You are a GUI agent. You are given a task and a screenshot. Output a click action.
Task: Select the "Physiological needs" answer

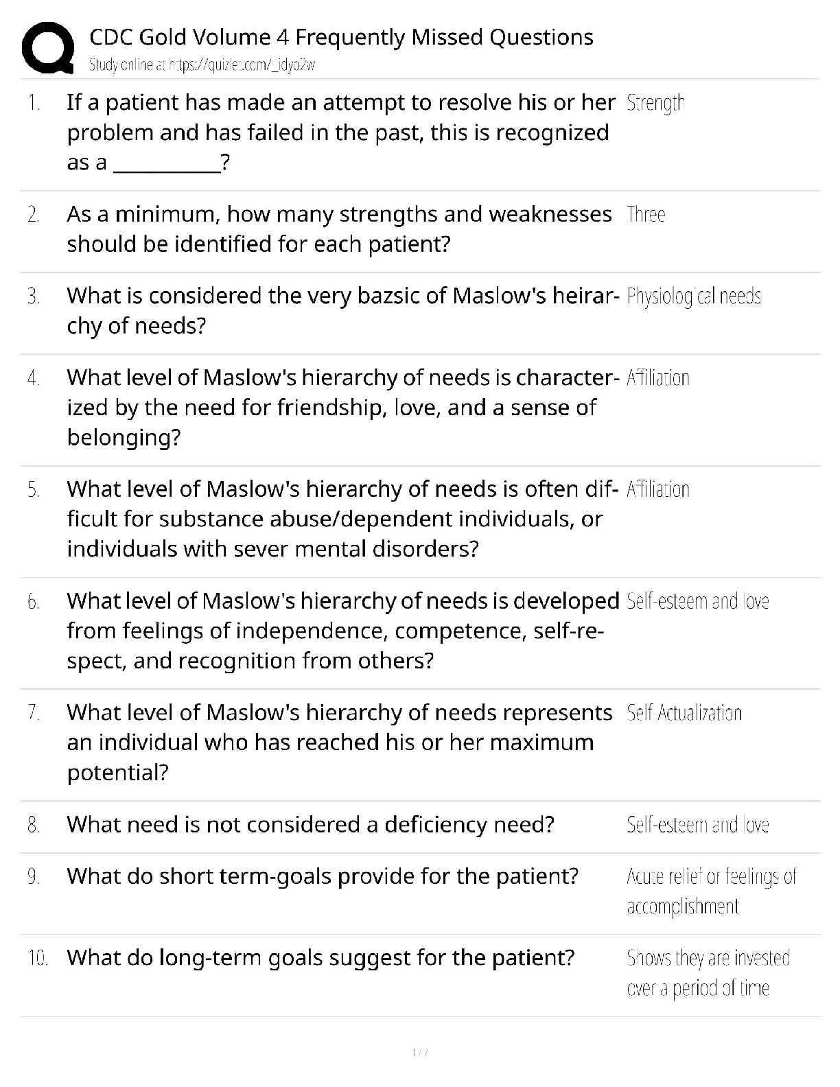click(694, 296)
